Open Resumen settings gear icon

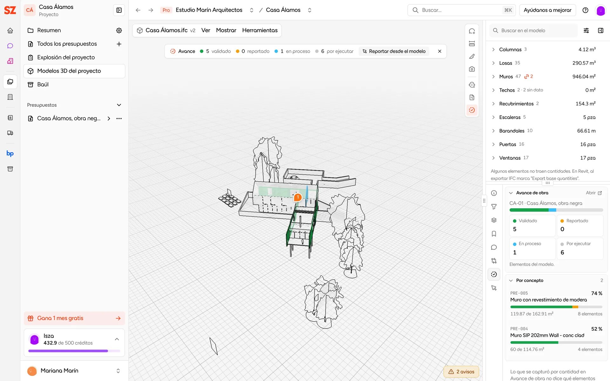(119, 30)
